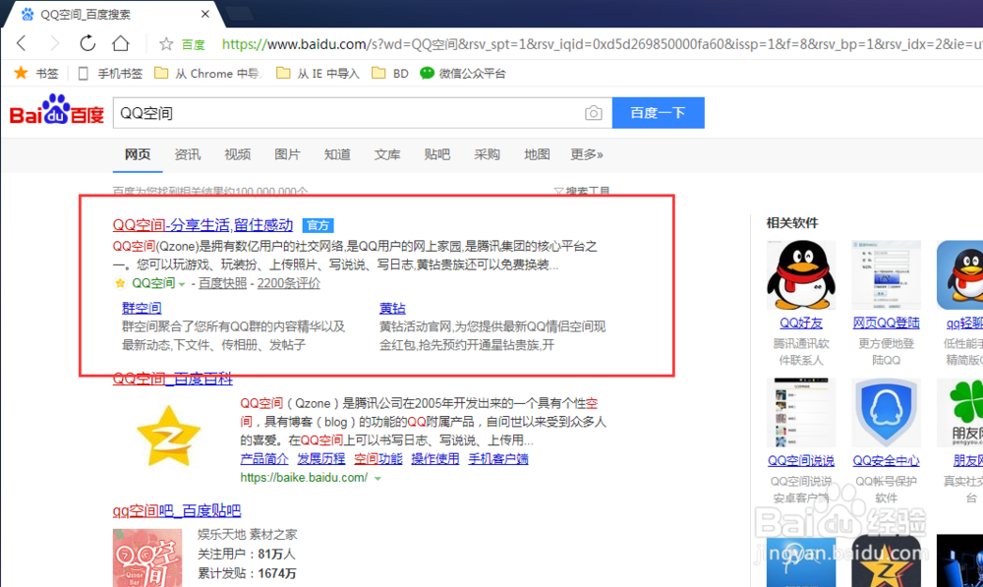Open the QQ好友 software link
The height and width of the screenshot is (587, 983).
tap(800, 323)
